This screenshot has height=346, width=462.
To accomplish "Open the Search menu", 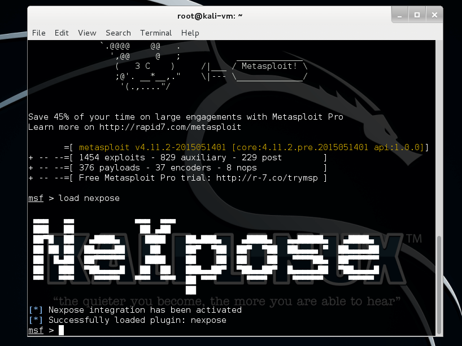I will point(118,33).
